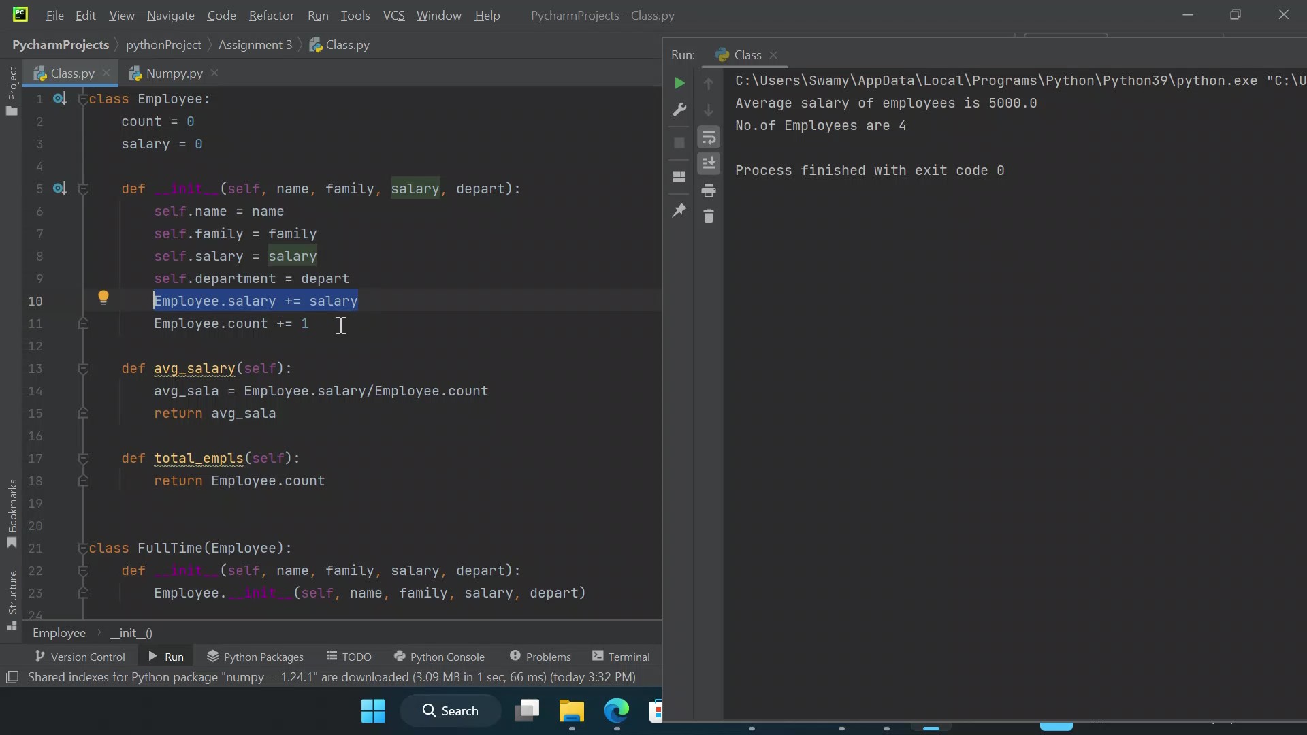
Task: Switch to the Numpy.py editor tab
Action: pyautogui.click(x=174, y=73)
